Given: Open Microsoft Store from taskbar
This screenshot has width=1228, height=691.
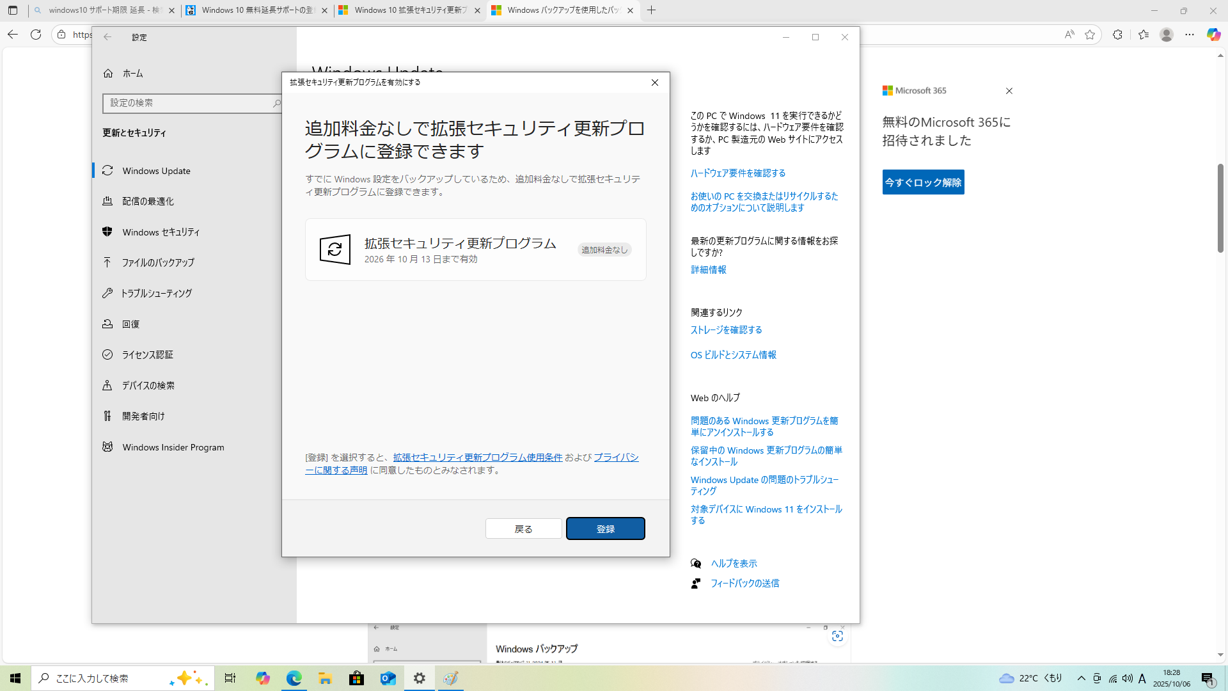Looking at the screenshot, I should pyautogui.click(x=356, y=678).
